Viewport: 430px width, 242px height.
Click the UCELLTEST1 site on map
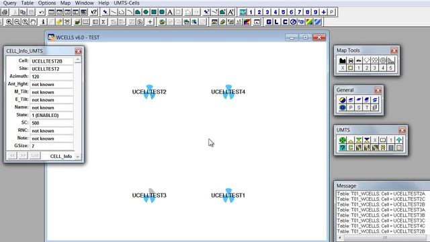pos(228,196)
